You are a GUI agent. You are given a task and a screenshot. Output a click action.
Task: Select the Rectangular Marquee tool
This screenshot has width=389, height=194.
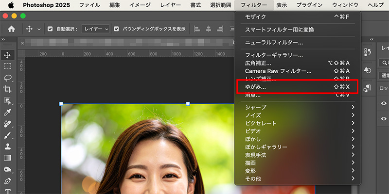7,66
